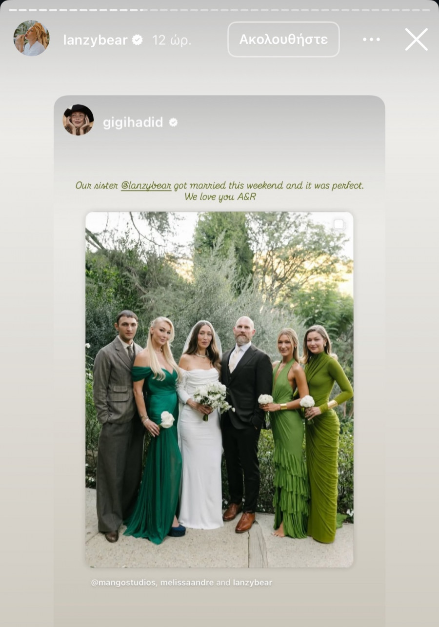439x627 pixels.
Task: Click the underlined @lanzybear mention
Action: coord(146,186)
